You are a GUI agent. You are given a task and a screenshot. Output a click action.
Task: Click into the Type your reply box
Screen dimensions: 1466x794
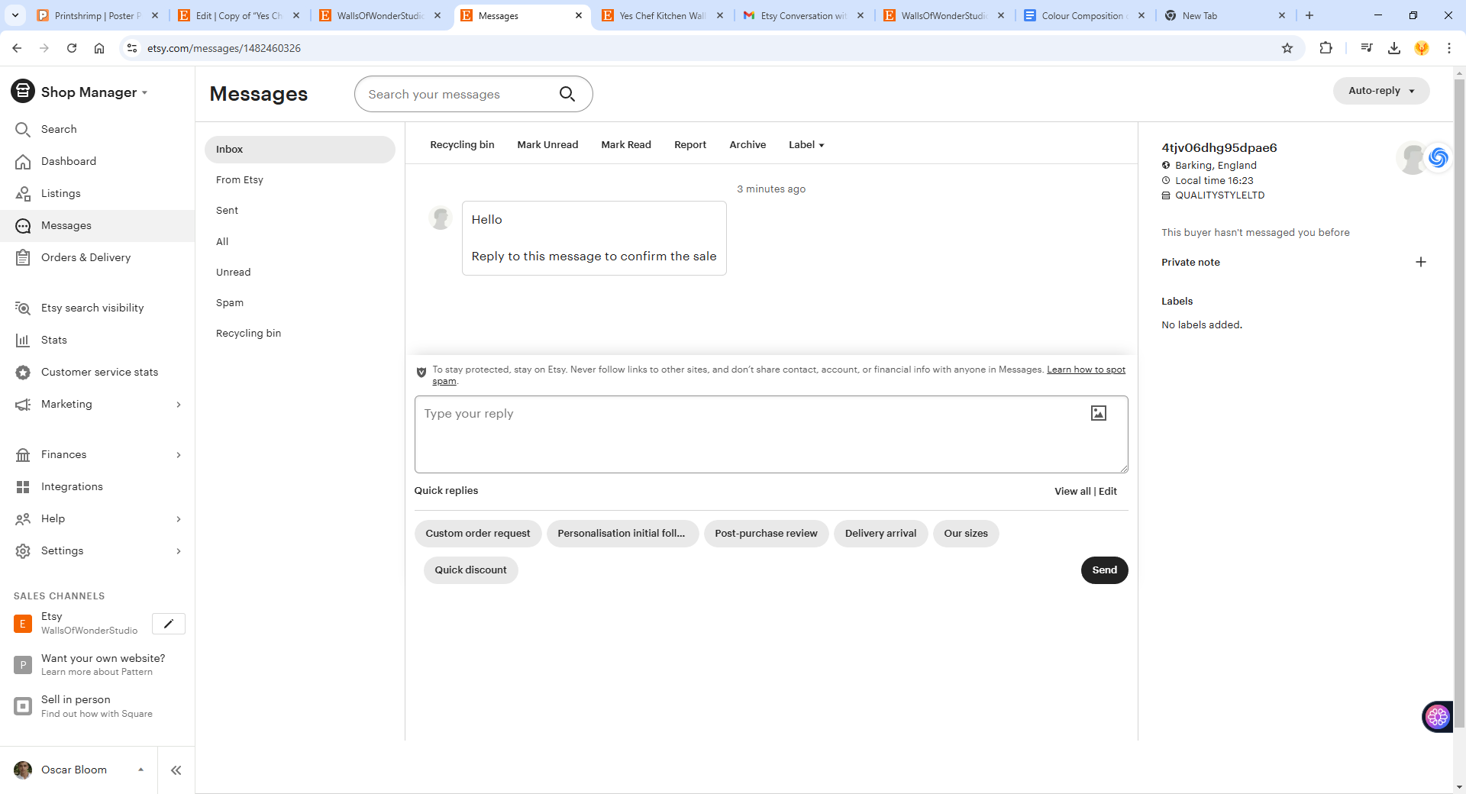[770, 434]
